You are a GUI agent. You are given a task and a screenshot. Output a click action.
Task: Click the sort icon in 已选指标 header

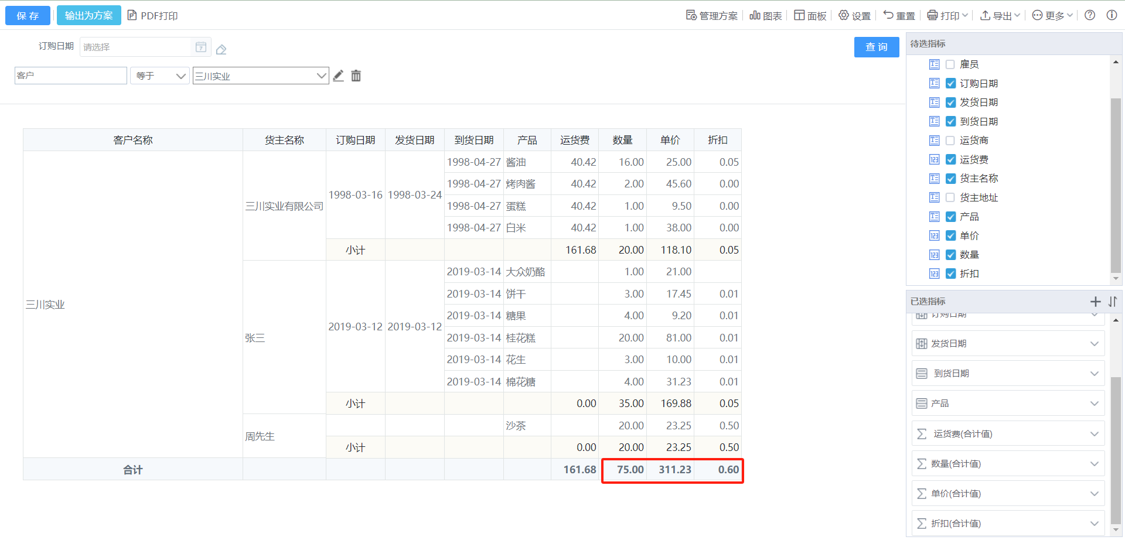click(1112, 302)
